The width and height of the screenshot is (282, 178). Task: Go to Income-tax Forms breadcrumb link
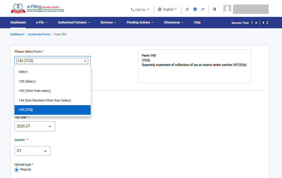(39, 34)
